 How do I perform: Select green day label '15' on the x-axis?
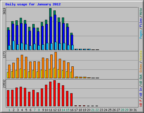(67, 110)
